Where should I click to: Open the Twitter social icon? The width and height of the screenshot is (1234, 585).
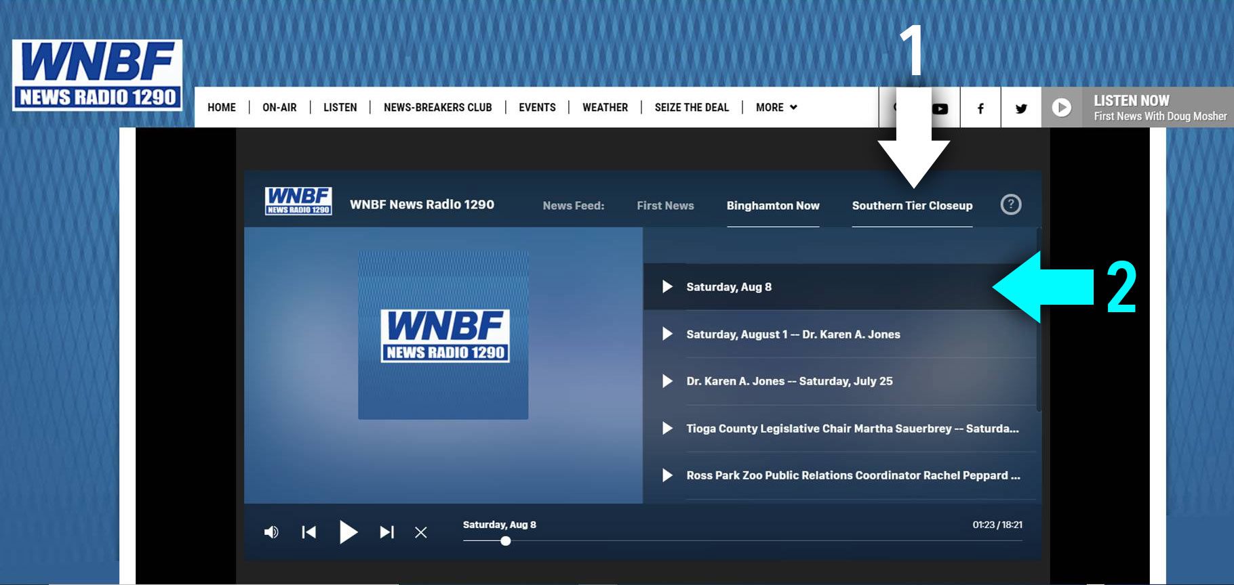coord(1021,108)
